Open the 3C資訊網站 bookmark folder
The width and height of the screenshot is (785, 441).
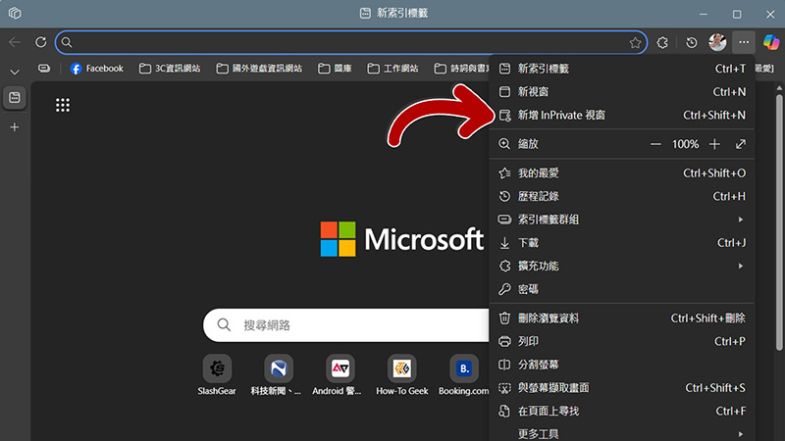click(x=170, y=69)
